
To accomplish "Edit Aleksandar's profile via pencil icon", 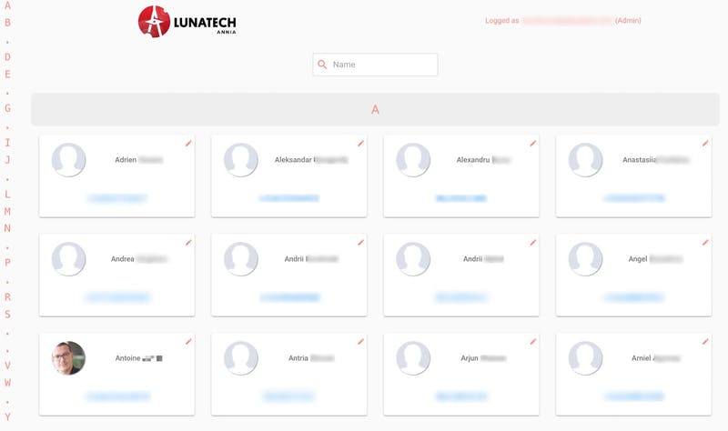I will (x=360, y=144).
